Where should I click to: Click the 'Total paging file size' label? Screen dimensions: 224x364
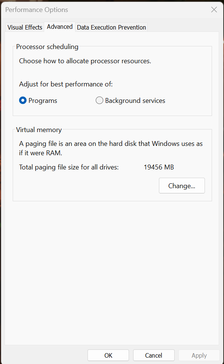tap(69, 167)
